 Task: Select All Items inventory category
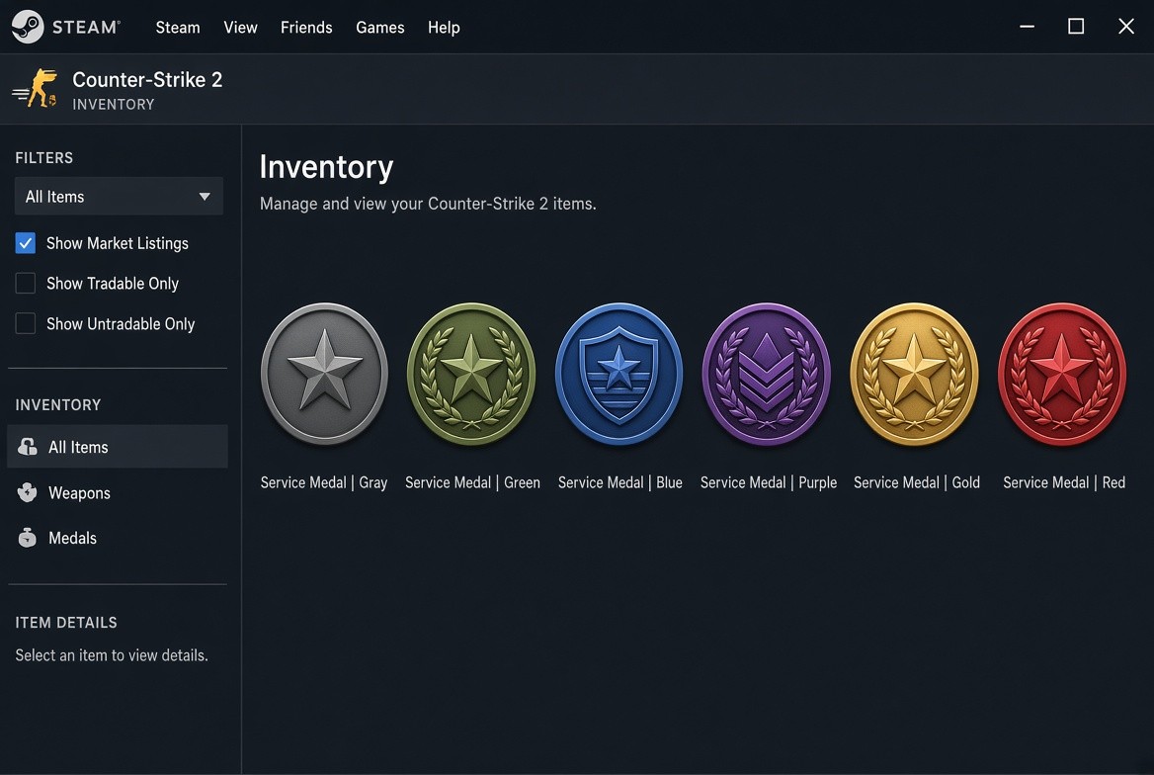tap(118, 447)
